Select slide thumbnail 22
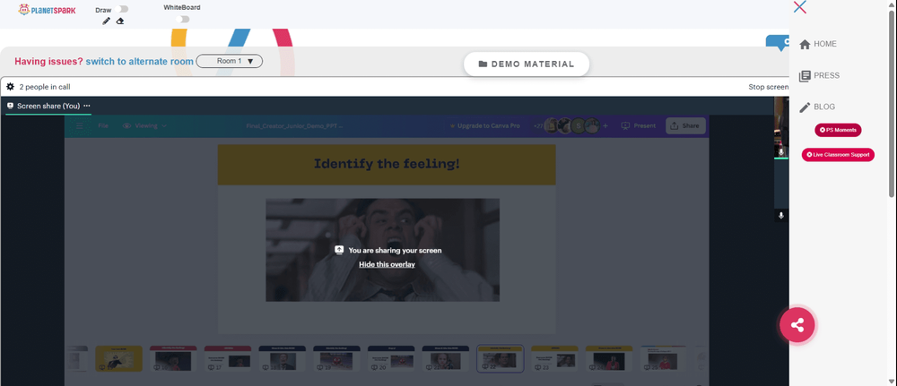Viewport: 897px width, 386px height. click(500, 358)
